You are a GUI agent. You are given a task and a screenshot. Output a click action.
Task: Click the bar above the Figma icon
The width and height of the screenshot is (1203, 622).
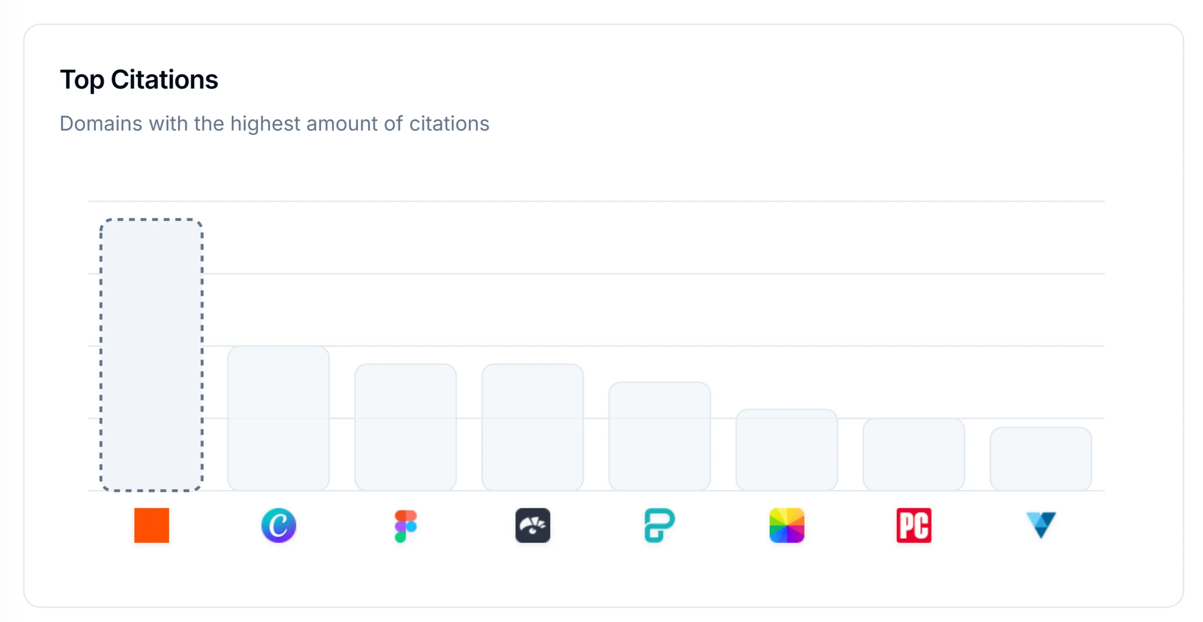coord(406,427)
